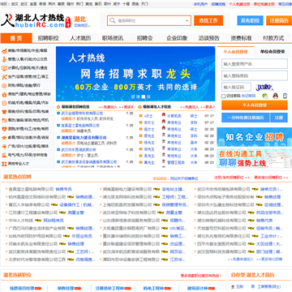Click the avatar icon in the 管理工程类 row
The image size is (292, 292).
[x=164, y=162]
